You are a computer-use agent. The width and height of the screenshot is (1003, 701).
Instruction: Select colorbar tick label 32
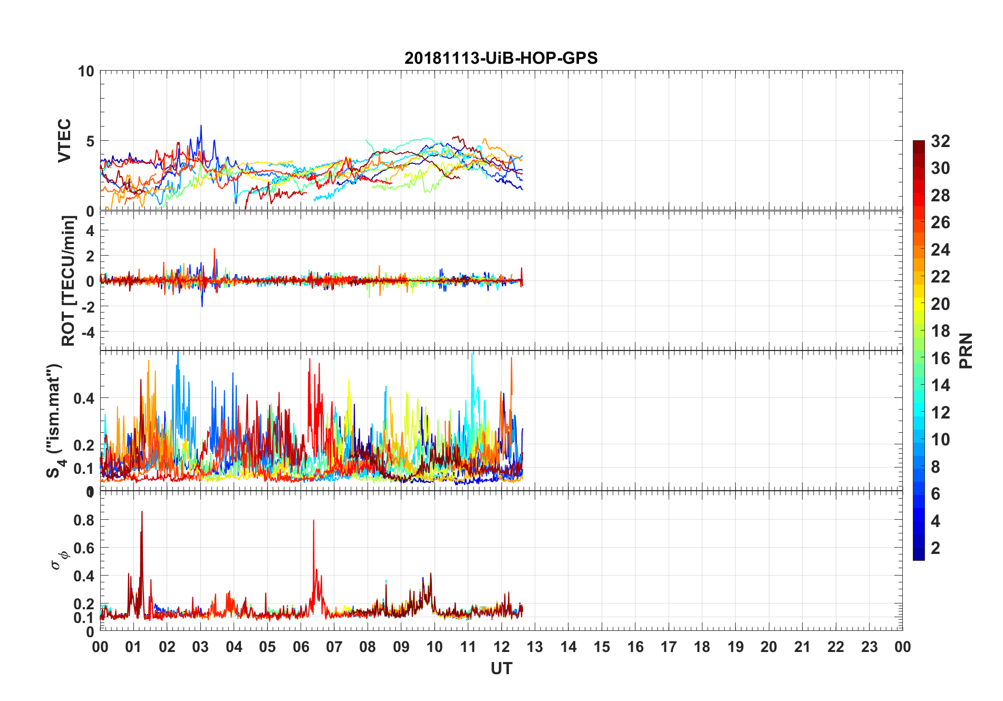940,141
